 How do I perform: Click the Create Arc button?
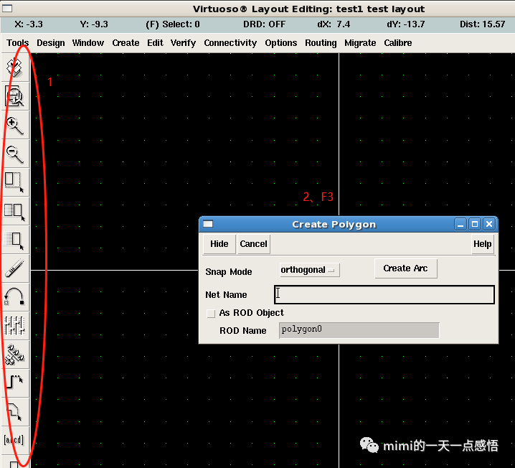[x=406, y=268]
